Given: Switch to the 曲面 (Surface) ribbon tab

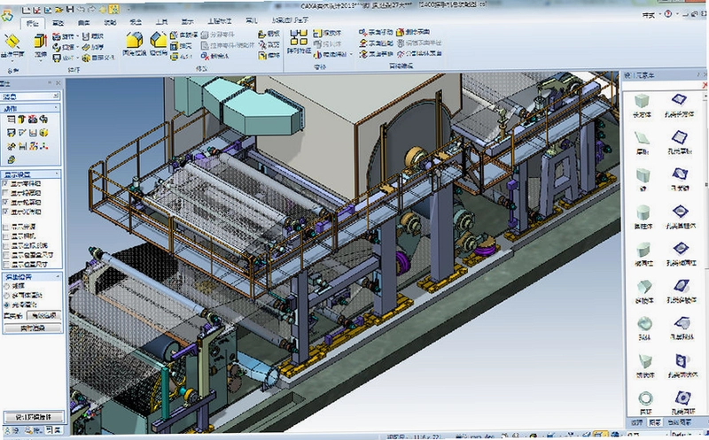Looking at the screenshot, I should click(83, 22).
